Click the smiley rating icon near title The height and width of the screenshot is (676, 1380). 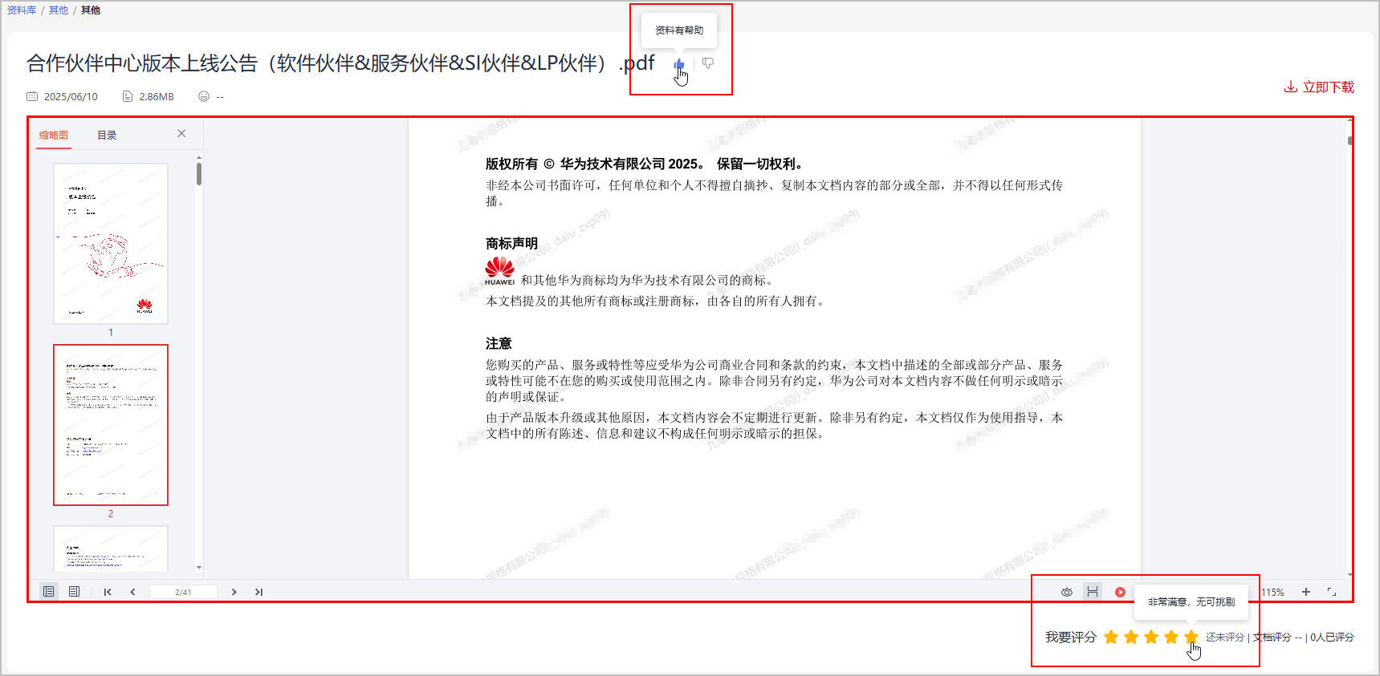pos(204,96)
